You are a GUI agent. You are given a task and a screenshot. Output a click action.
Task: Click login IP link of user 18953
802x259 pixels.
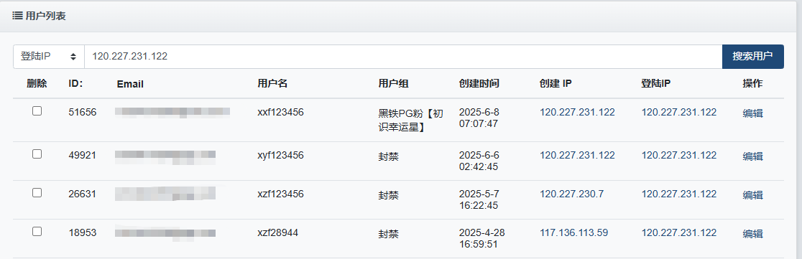(x=678, y=233)
